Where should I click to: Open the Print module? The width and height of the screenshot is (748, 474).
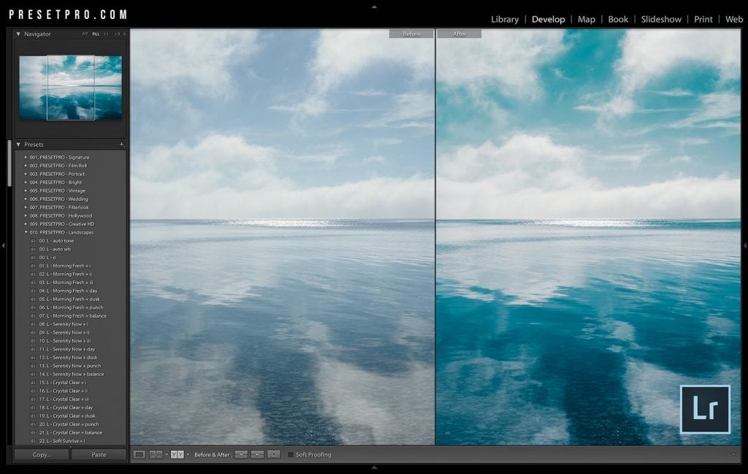click(703, 20)
